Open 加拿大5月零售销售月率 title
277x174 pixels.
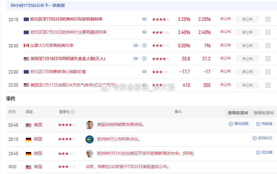52,45
